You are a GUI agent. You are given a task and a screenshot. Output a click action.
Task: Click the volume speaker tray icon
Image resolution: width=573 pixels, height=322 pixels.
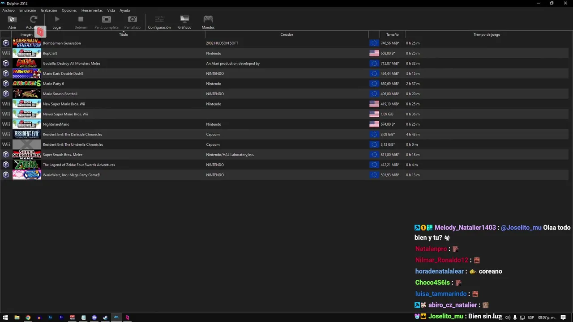(508, 318)
